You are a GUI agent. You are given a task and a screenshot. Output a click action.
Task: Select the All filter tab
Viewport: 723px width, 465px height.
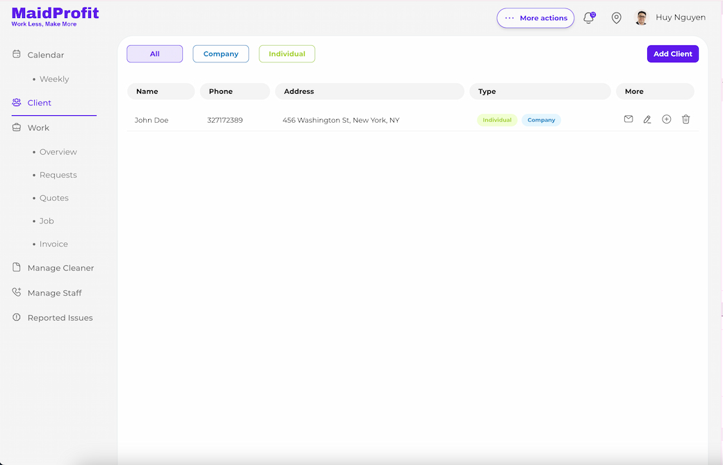tap(154, 53)
